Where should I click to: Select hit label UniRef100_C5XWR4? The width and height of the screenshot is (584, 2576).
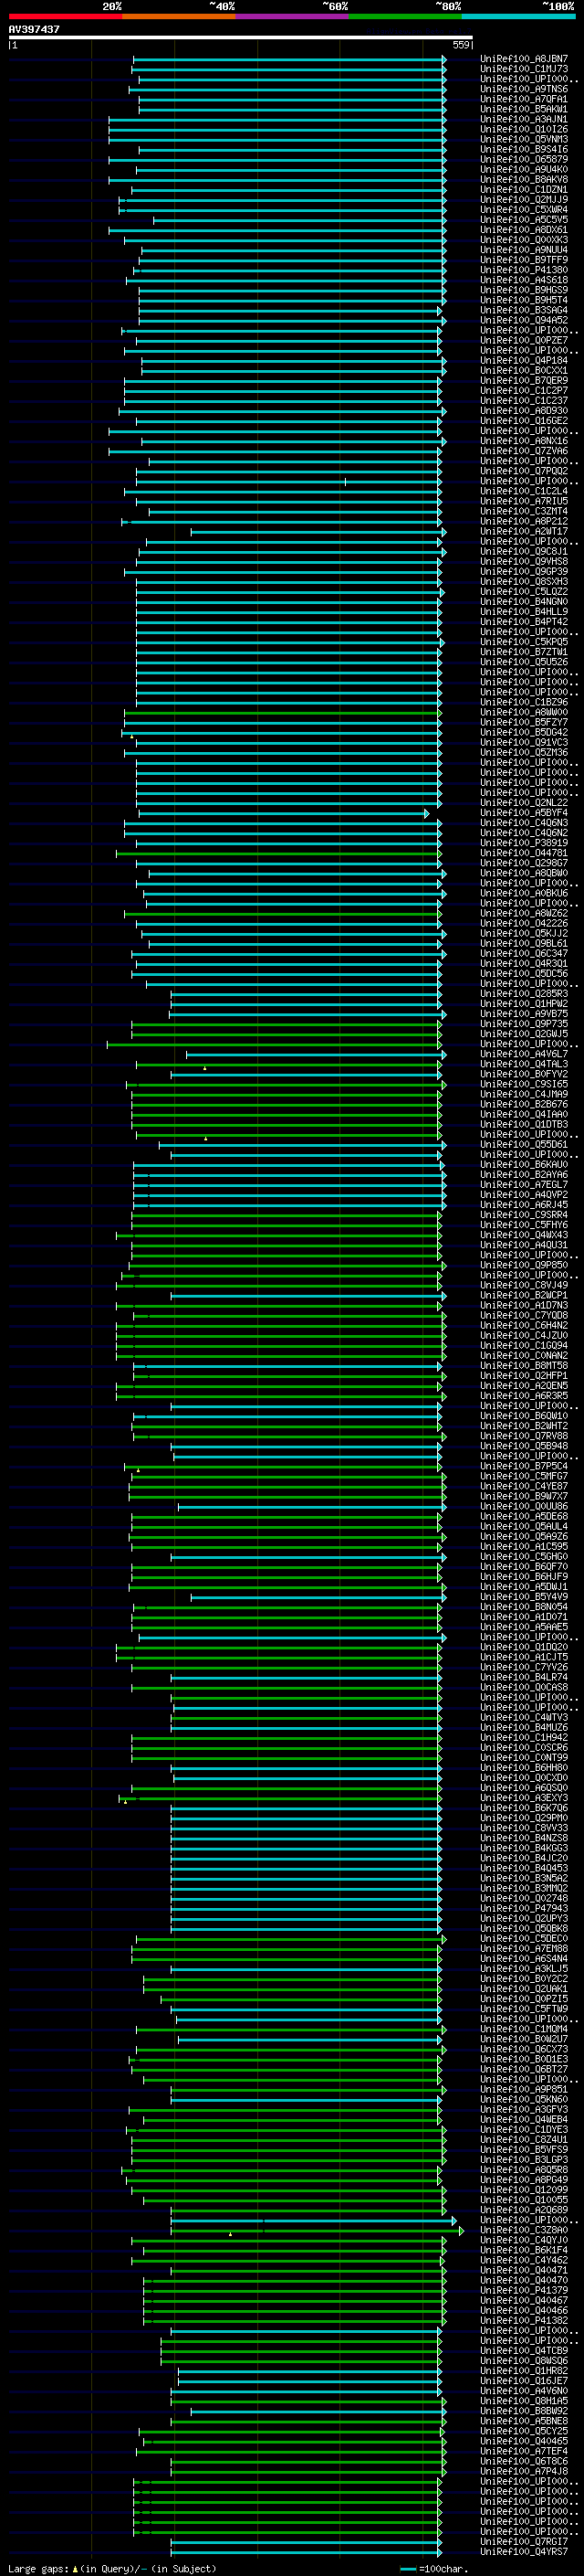[524, 209]
